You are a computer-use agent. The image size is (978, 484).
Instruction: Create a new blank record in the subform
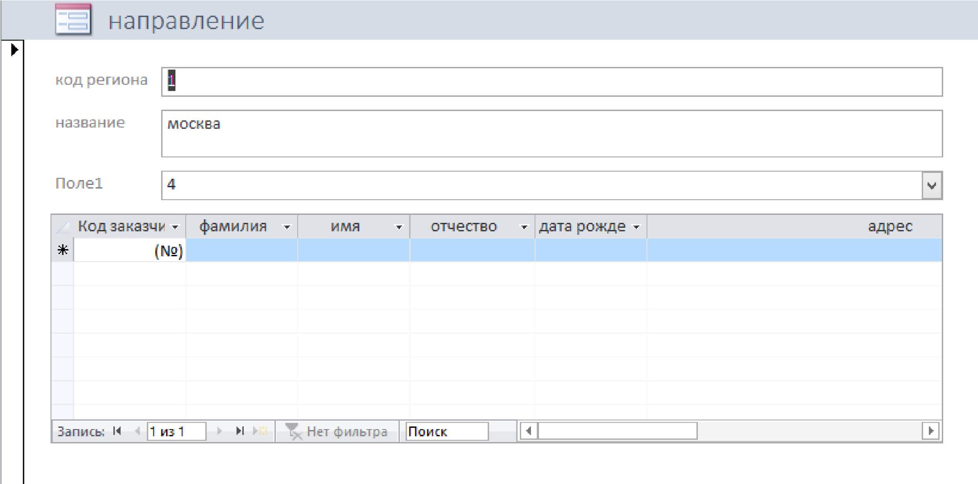point(261,431)
